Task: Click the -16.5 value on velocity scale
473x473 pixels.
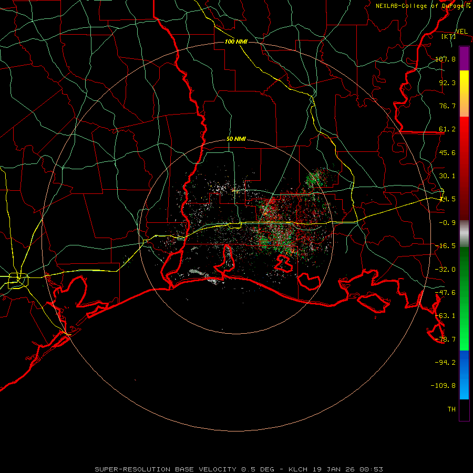Action: click(445, 245)
